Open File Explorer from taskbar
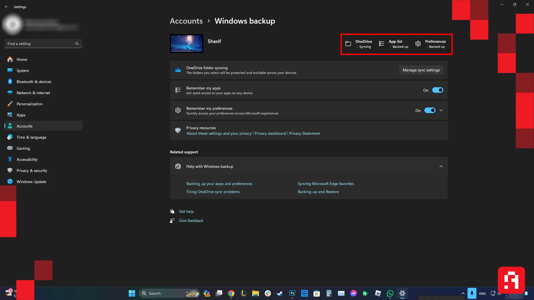The image size is (534, 300). tap(256, 293)
